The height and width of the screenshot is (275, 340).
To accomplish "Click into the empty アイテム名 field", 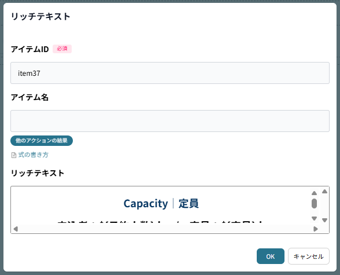I will pyautogui.click(x=170, y=121).
